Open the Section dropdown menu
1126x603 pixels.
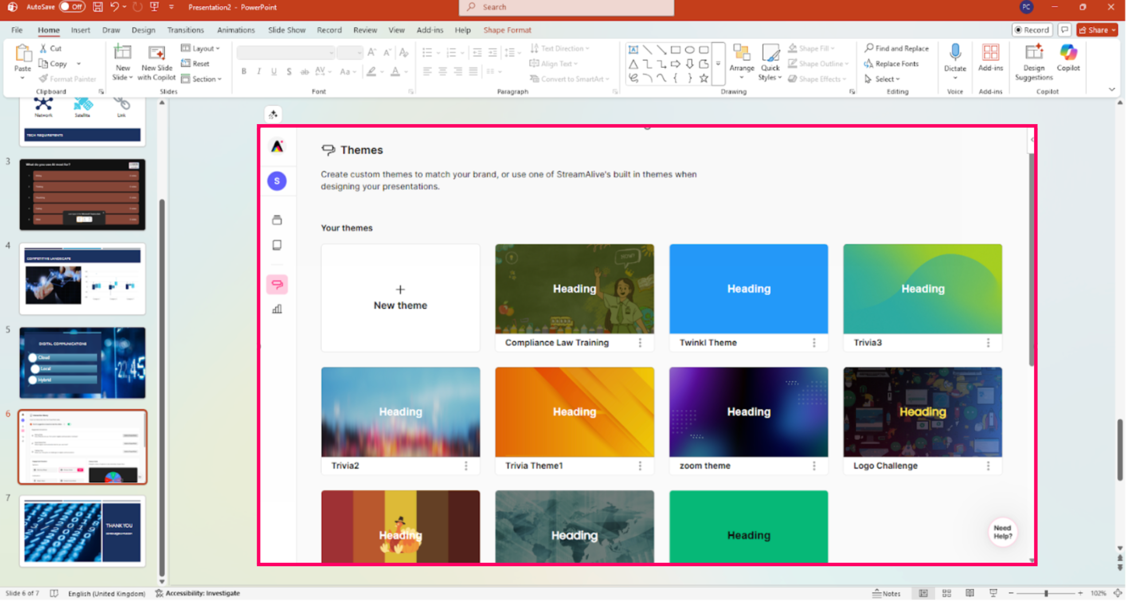point(202,79)
